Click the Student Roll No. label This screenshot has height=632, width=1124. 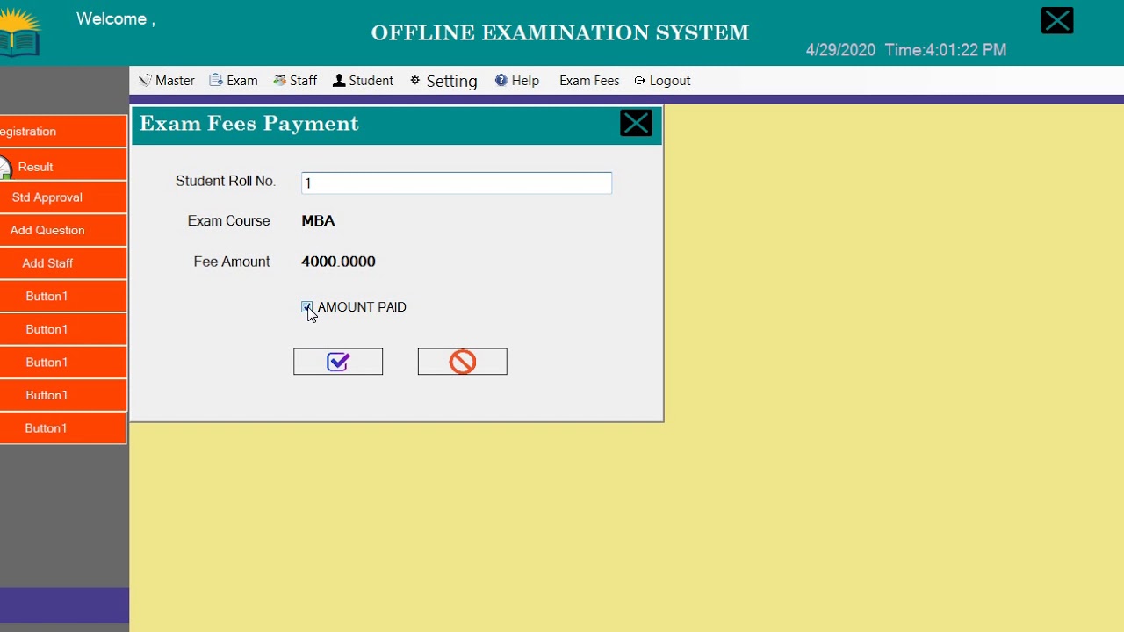(226, 181)
